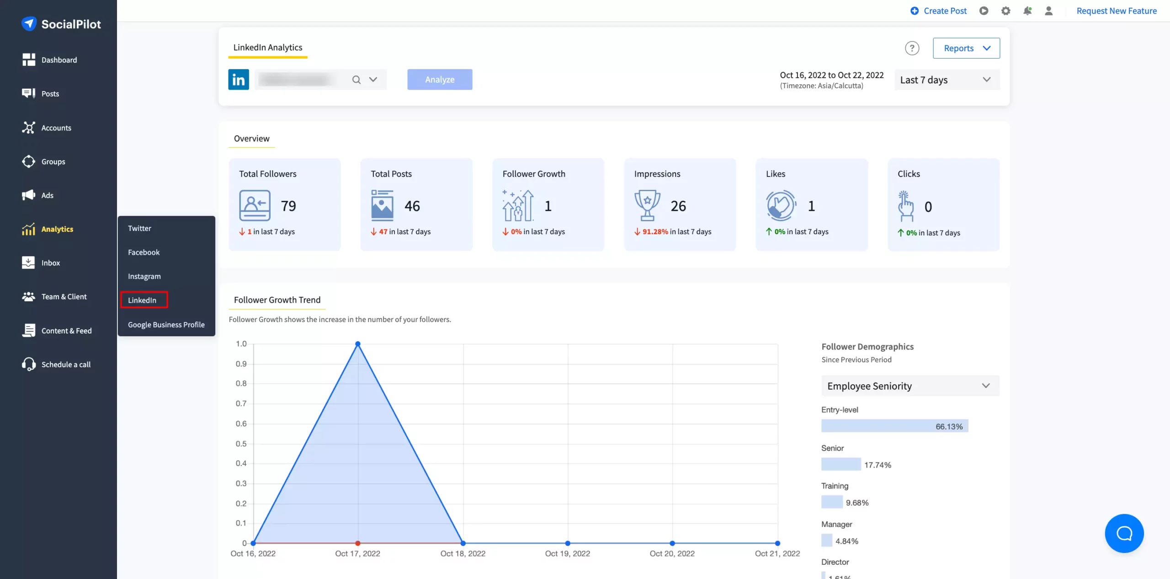Click the Total Followers card icon
The width and height of the screenshot is (1170, 579).
pos(255,206)
